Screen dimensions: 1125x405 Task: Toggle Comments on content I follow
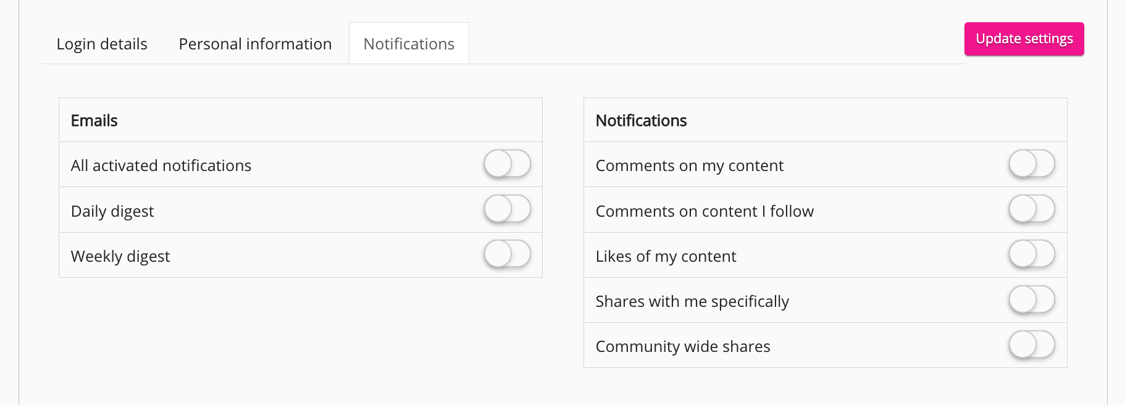tap(1032, 209)
